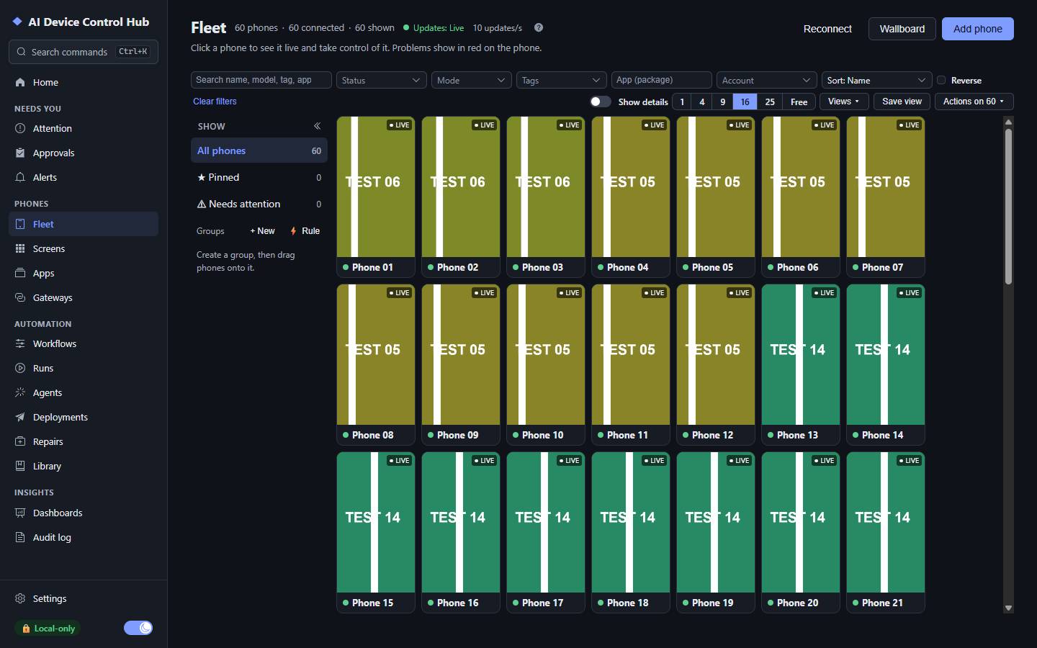This screenshot has height=648, width=1037.
Task: Open the Status filter dropdown
Action: point(382,80)
